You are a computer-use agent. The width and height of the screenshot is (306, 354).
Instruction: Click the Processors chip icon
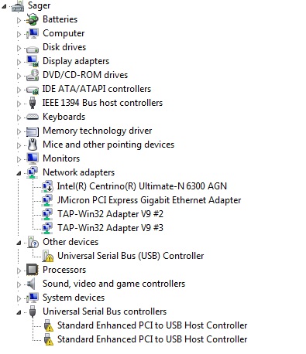coord(33,270)
